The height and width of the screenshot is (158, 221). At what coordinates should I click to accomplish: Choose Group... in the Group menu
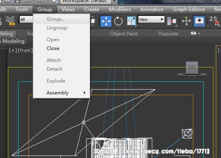(x=62, y=19)
